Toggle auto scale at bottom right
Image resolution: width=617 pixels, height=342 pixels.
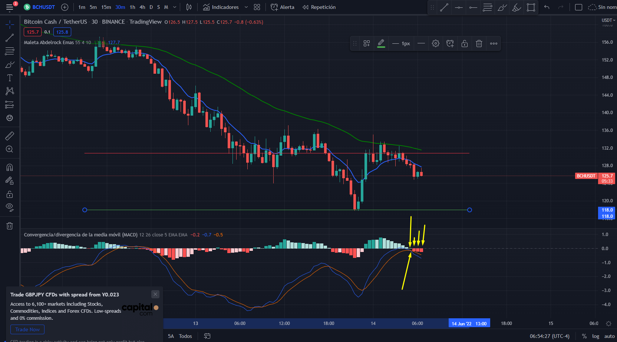[x=609, y=336]
